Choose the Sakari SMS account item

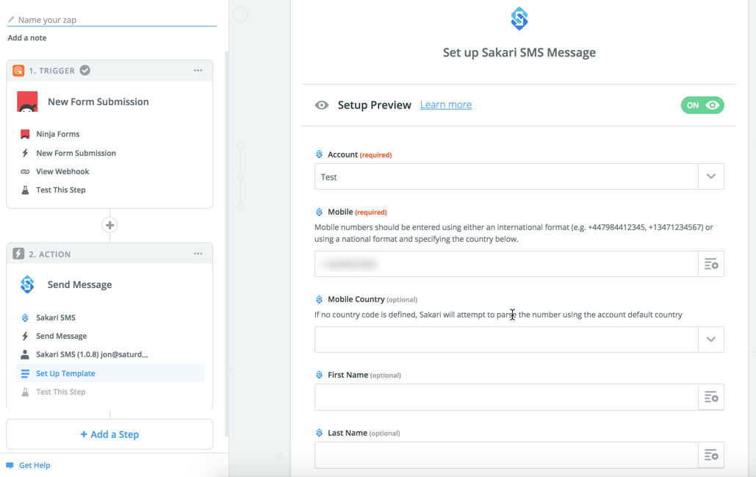tap(91, 354)
